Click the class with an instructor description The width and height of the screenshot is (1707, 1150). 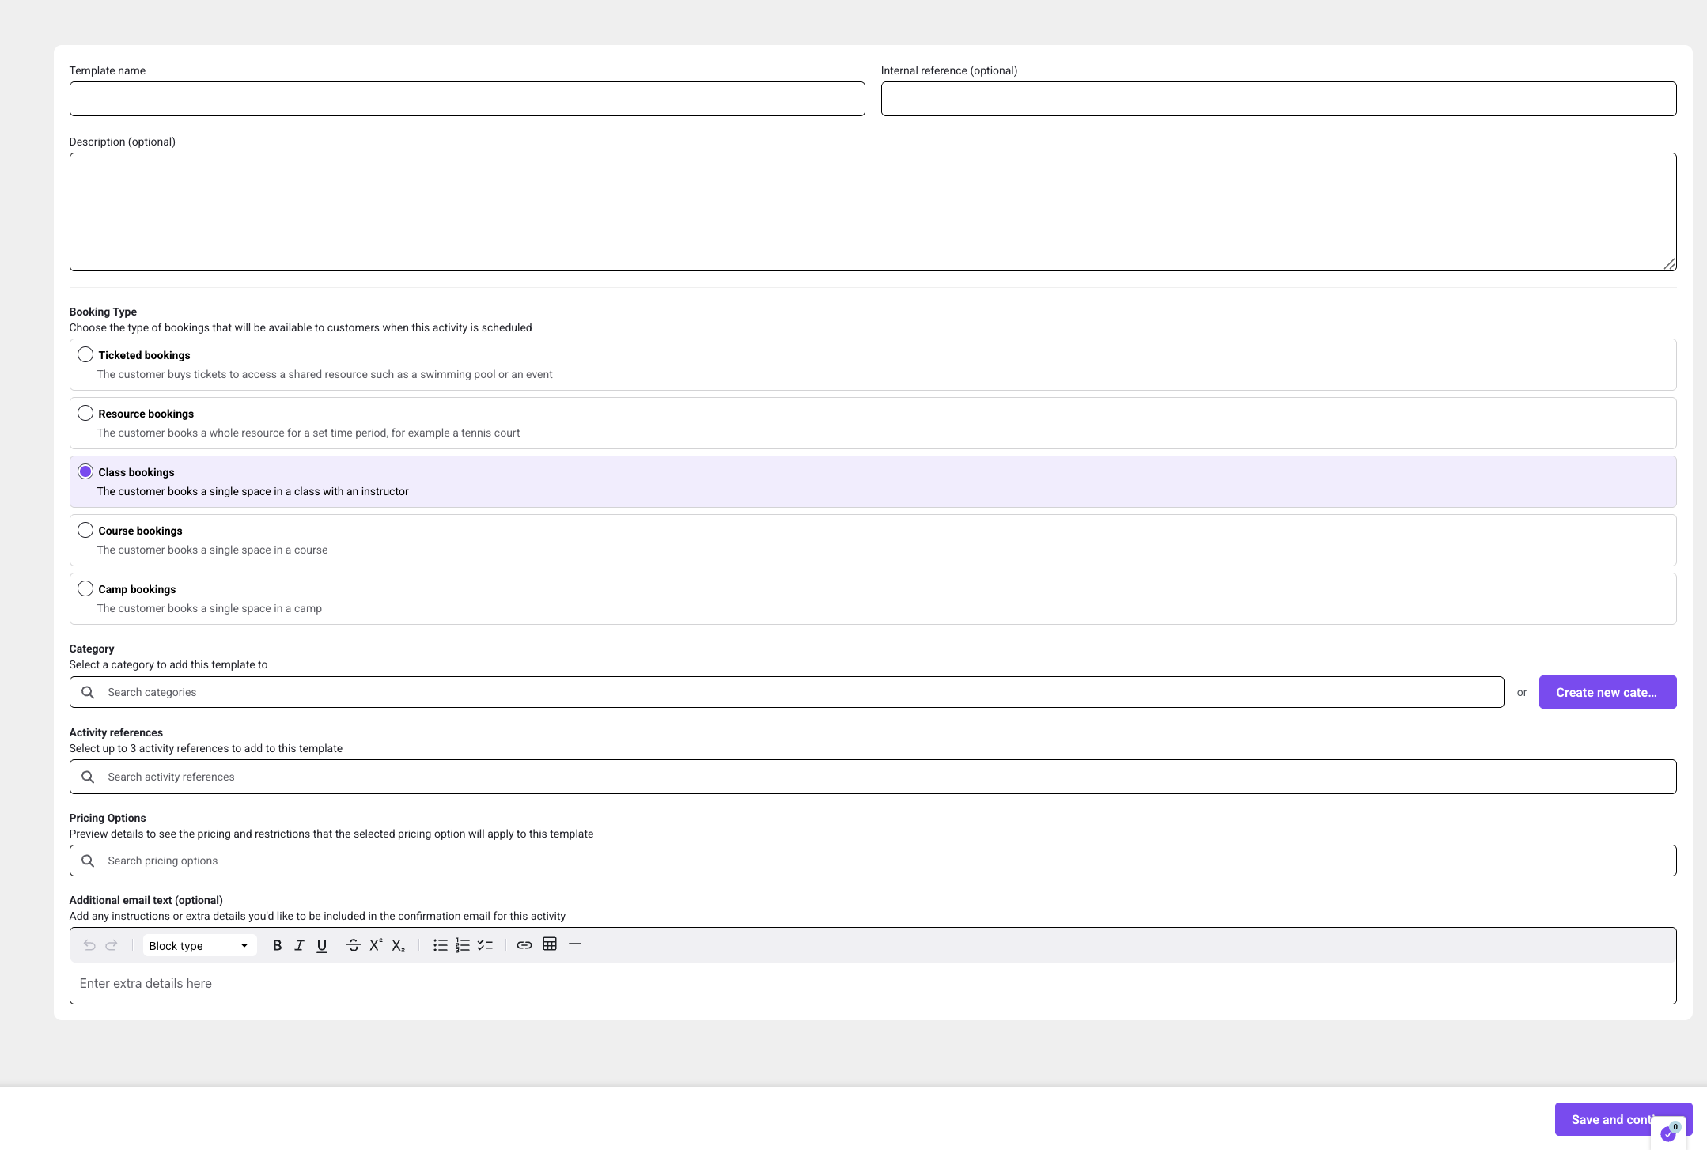253,491
